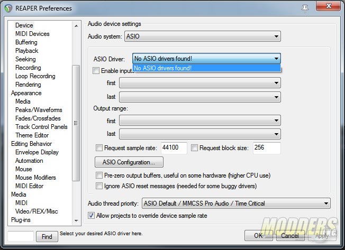
Task: Click the REAPER logo icon in title bar
Action: pos(8,8)
